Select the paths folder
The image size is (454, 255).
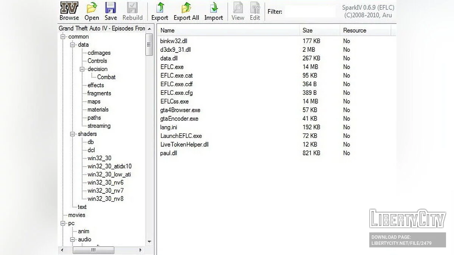pyautogui.click(x=94, y=118)
